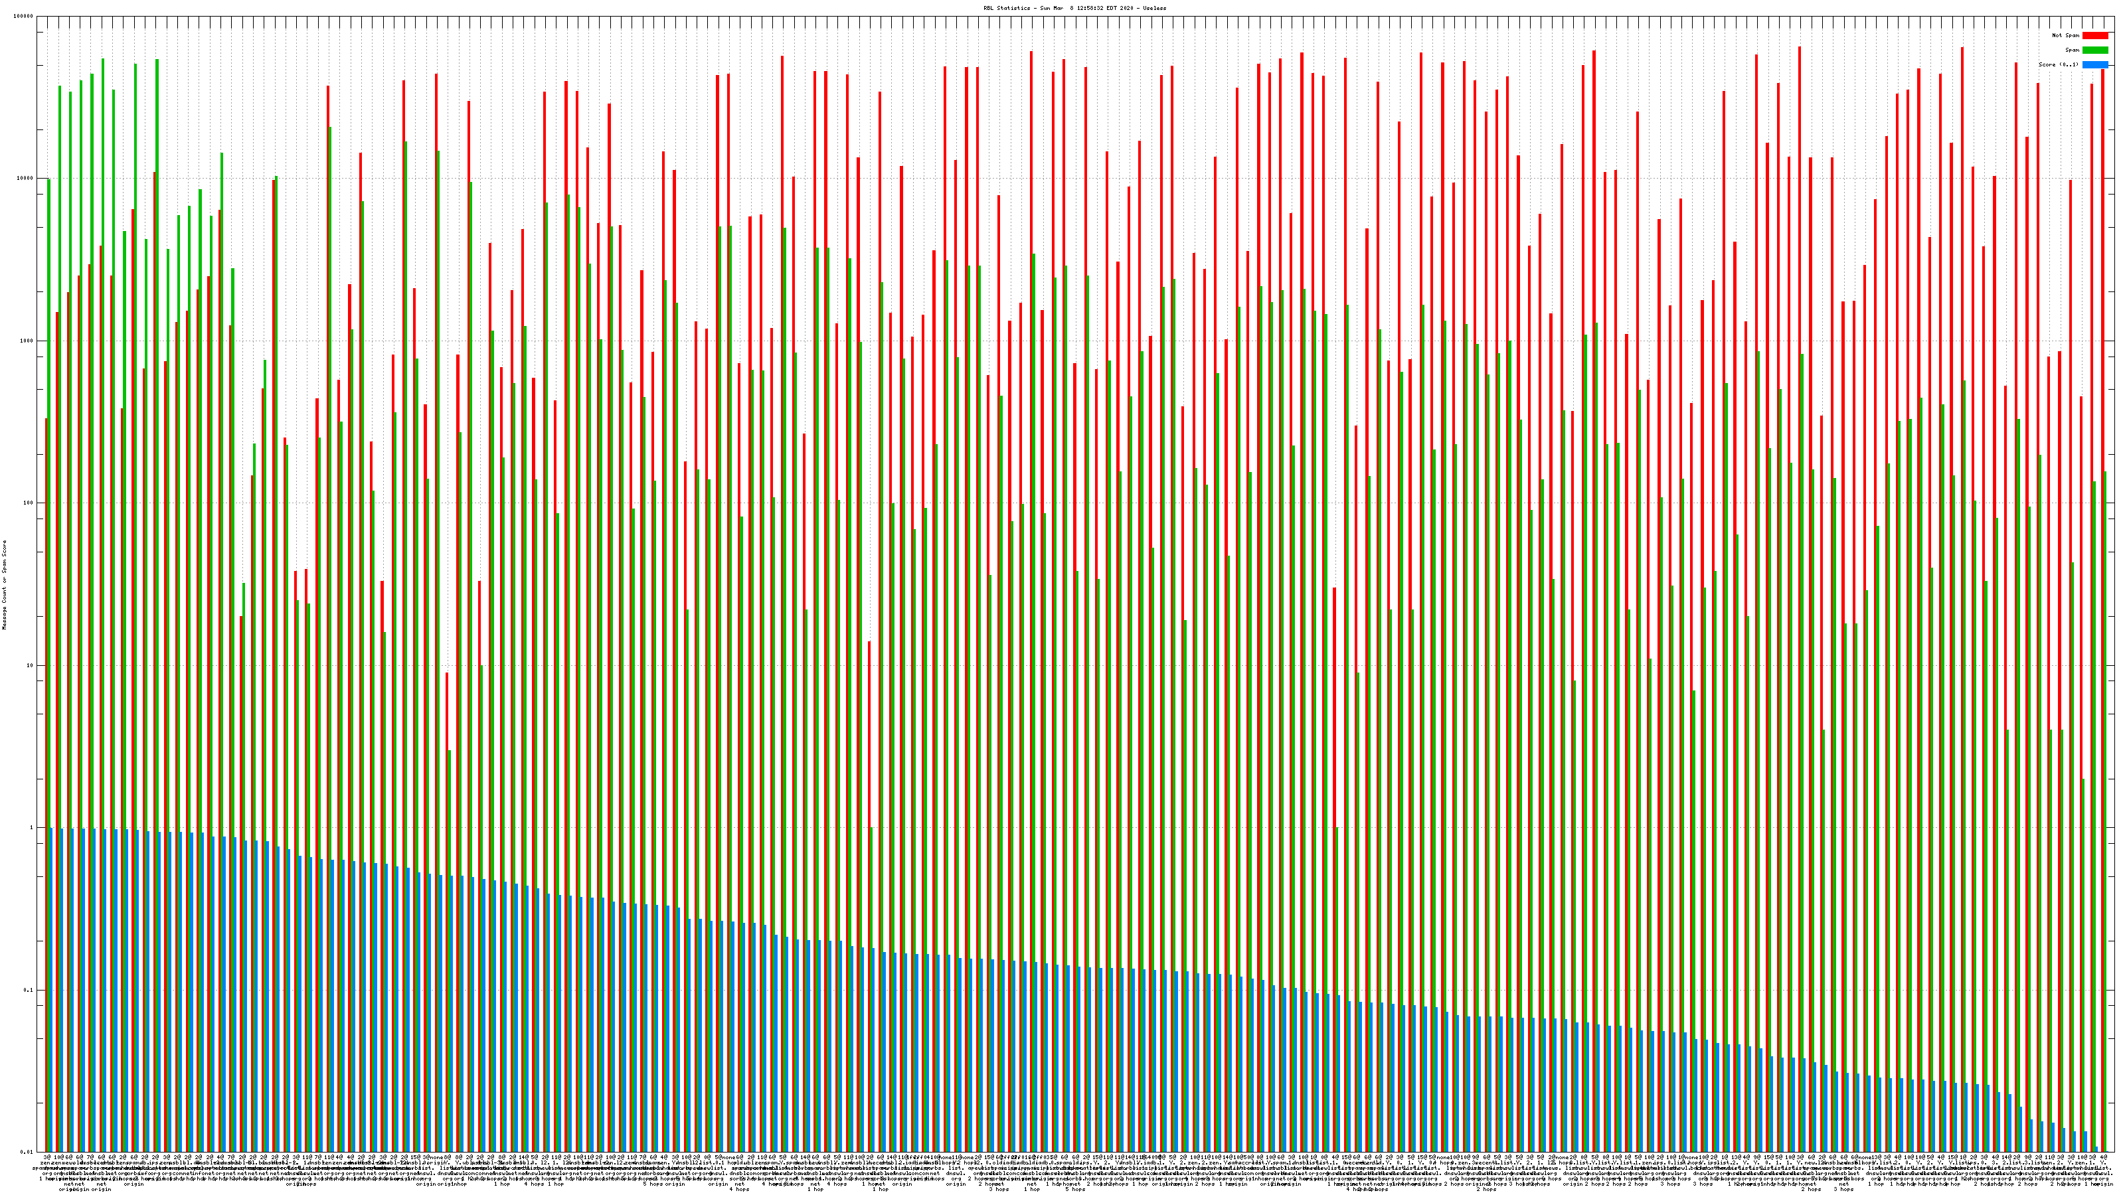
Task: Click the 0.1 y-axis tick label
Action: click(x=29, y=991)
